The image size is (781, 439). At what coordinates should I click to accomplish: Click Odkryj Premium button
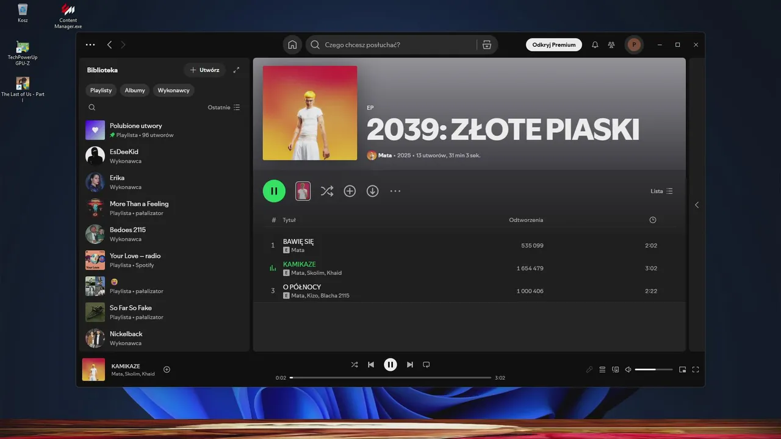pos(554,45)
